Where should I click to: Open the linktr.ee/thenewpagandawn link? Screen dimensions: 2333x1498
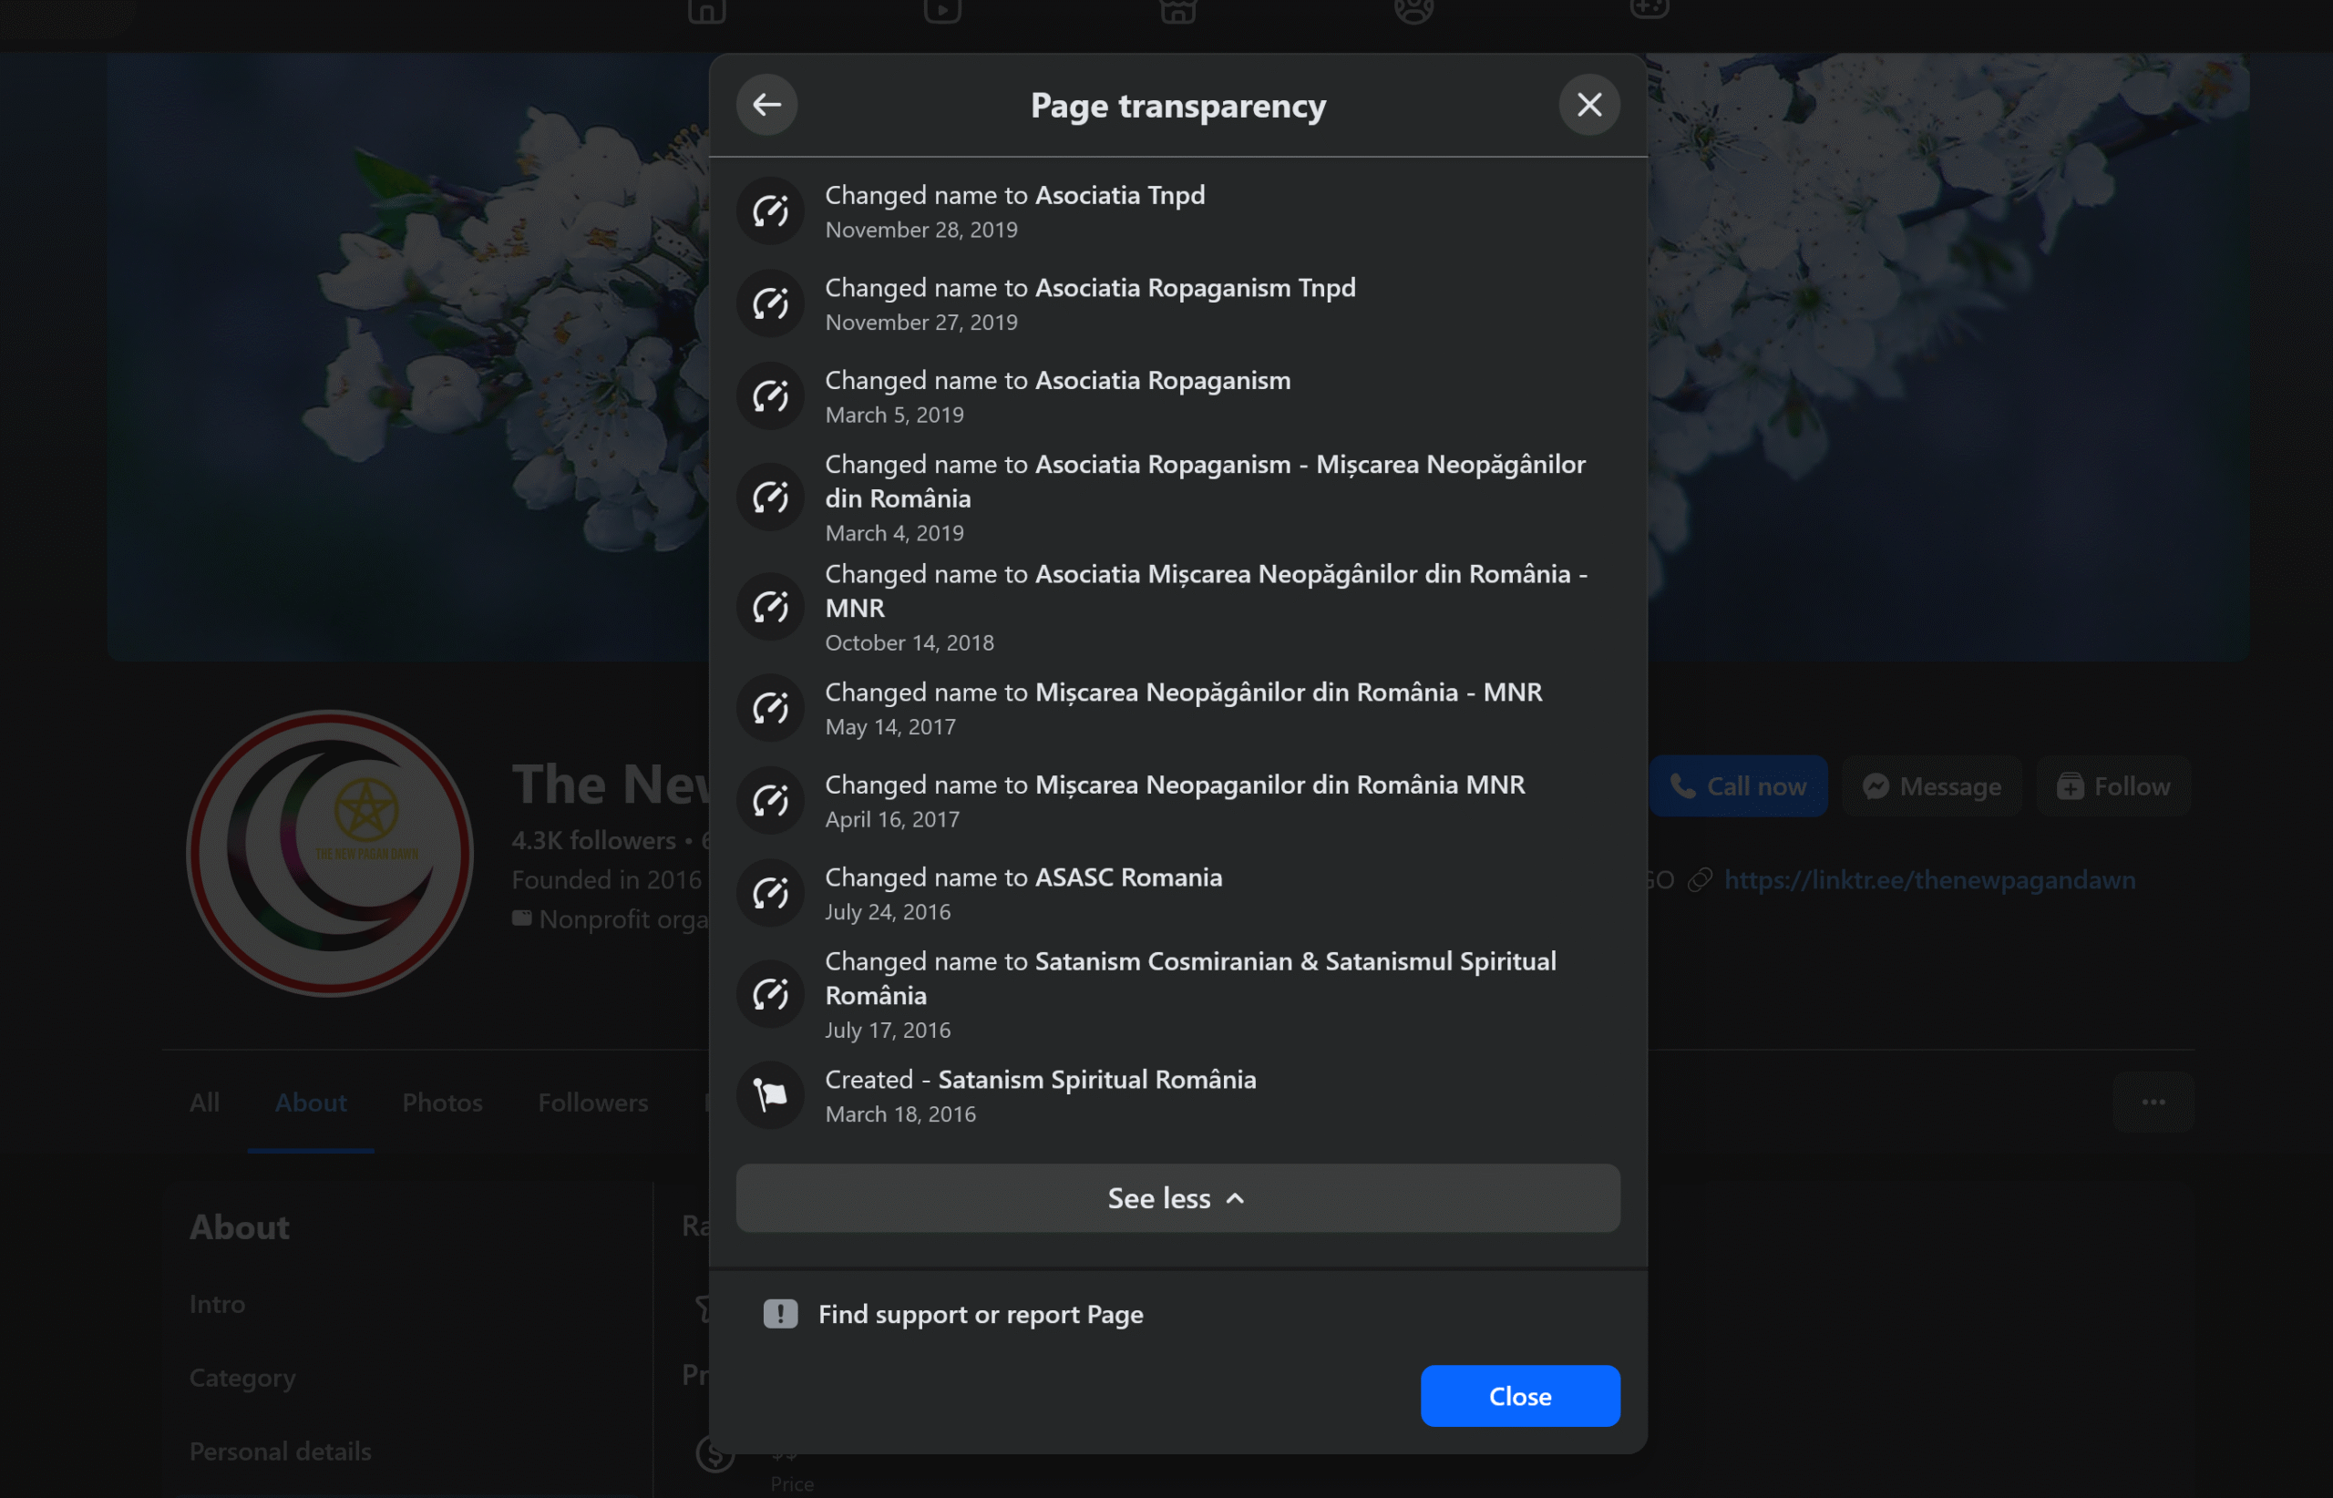[1929, 879]
